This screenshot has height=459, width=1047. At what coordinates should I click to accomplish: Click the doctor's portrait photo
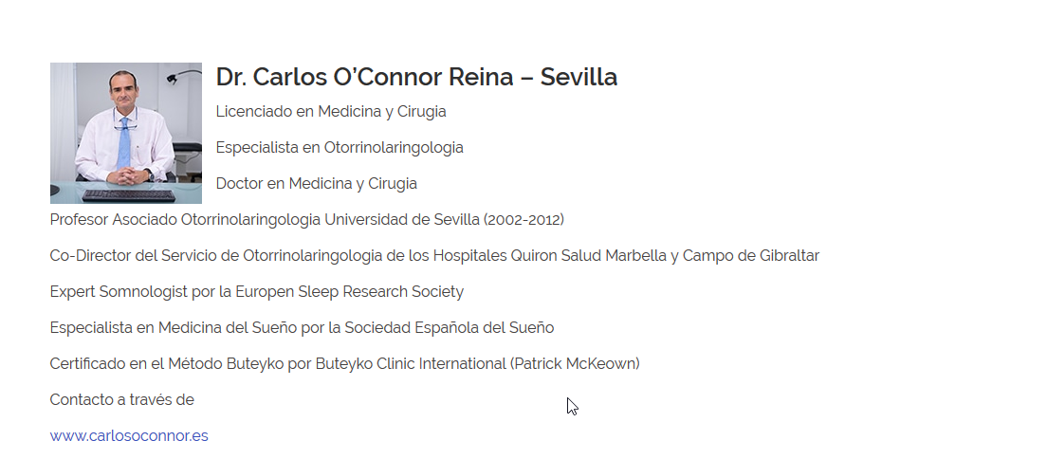click(x=126, y=133)
